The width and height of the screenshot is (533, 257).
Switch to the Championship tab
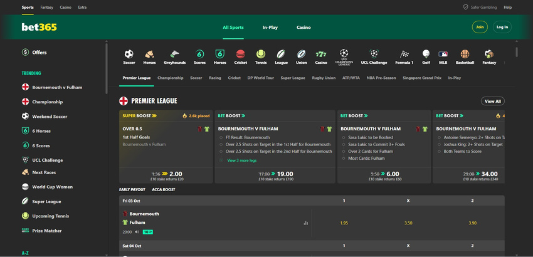click(171, 78)
